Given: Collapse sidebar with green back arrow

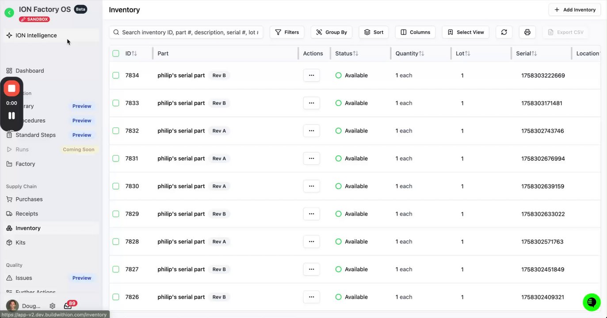Looking at the screenshot, I should click(9, 13).
